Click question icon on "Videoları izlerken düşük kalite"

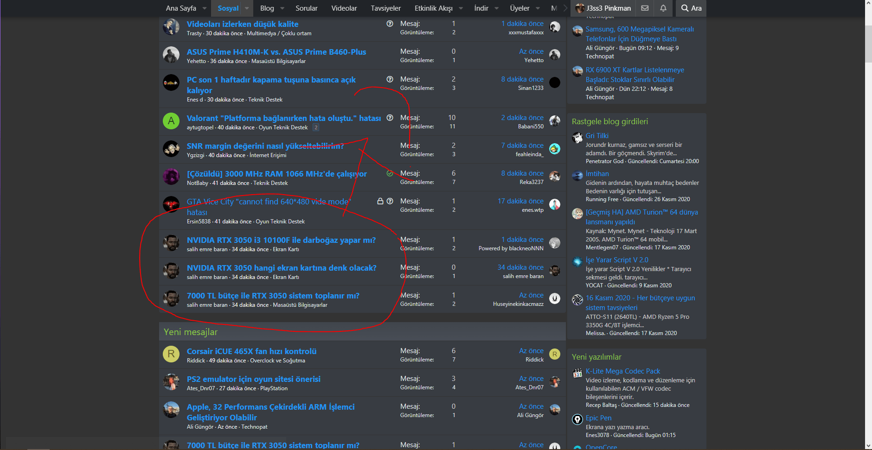(x=390, y=24)
